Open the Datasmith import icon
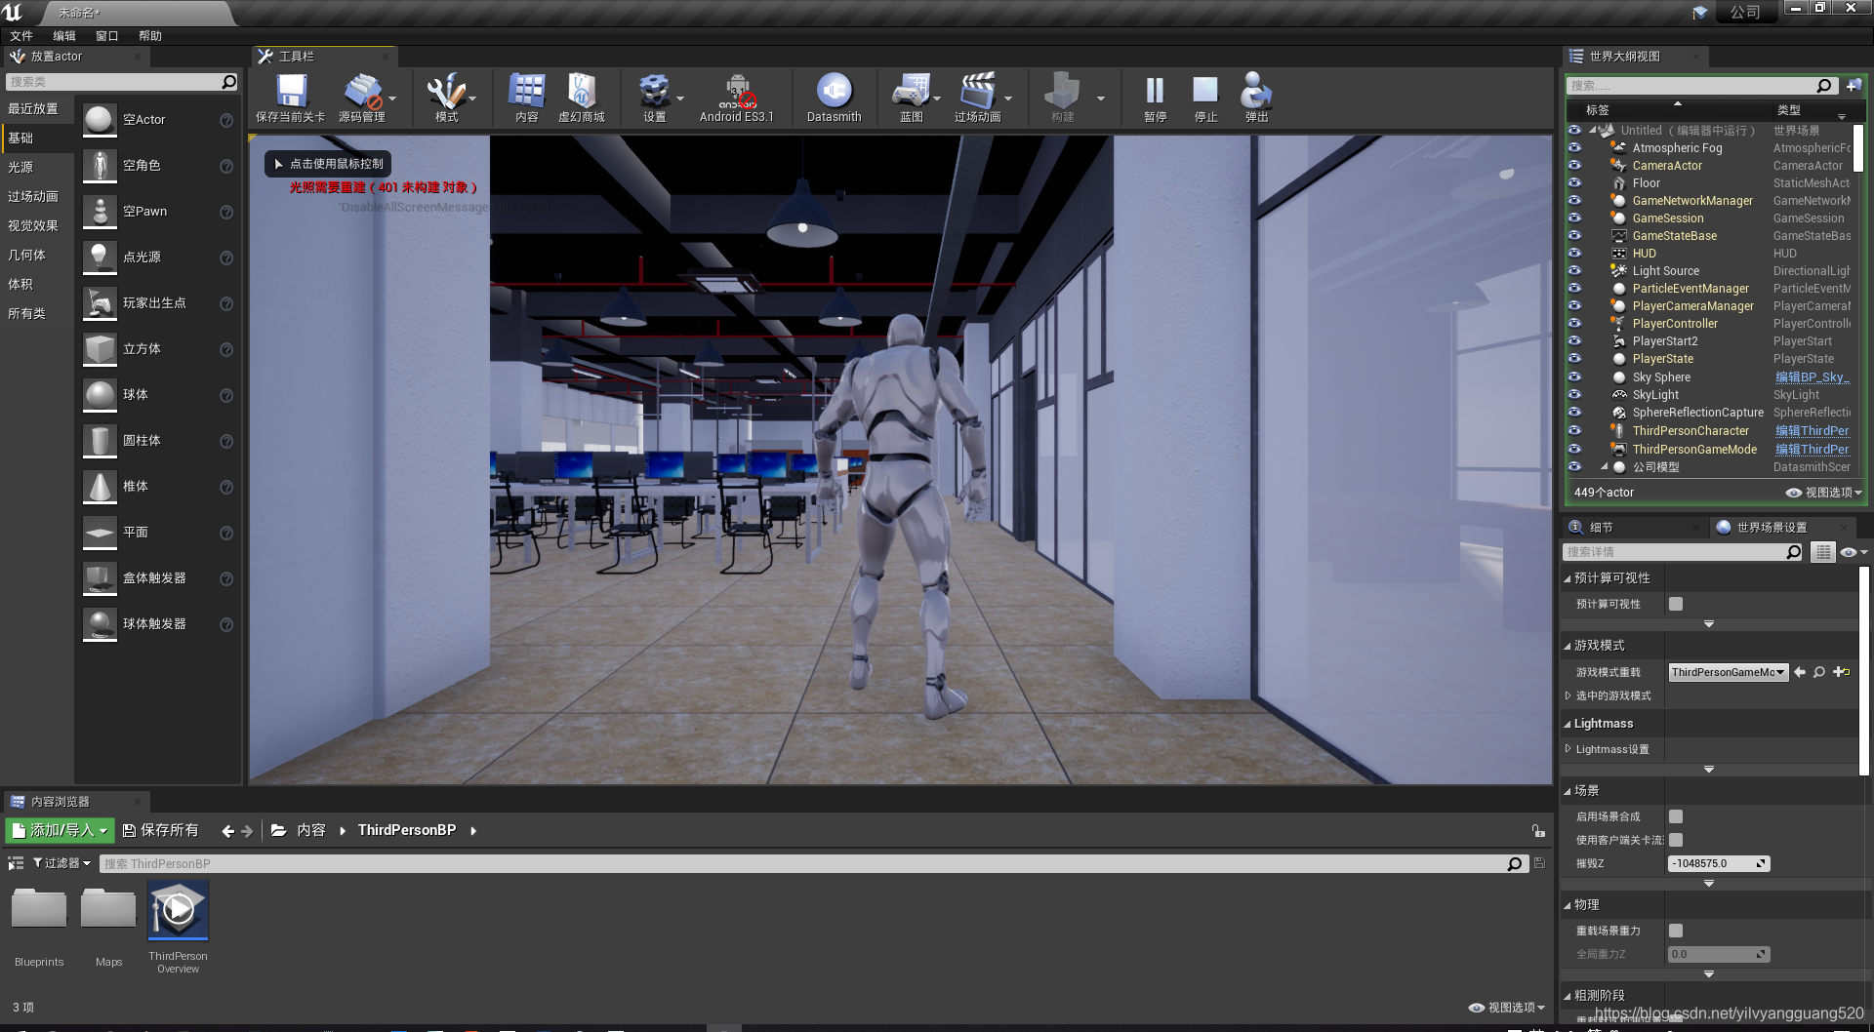The width and height of the screenshot is (1874, 1032). pyautogui.click(x=834, y=92)
